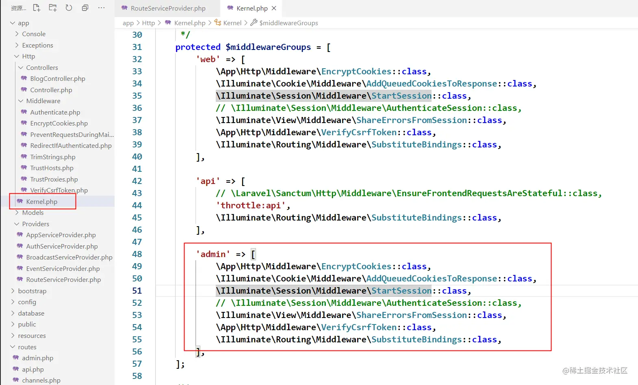Open EncryptCookies.php file

coord(59,123)
